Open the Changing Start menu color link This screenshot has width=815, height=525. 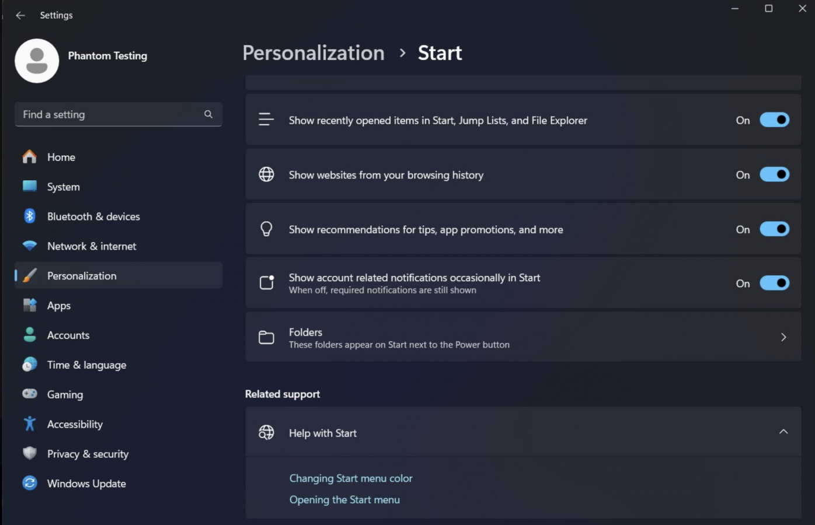pyautogui.click(x=351, y=478)
